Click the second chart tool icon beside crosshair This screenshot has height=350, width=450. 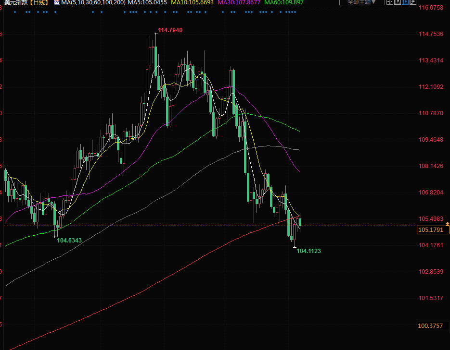[x=398, y=2]
